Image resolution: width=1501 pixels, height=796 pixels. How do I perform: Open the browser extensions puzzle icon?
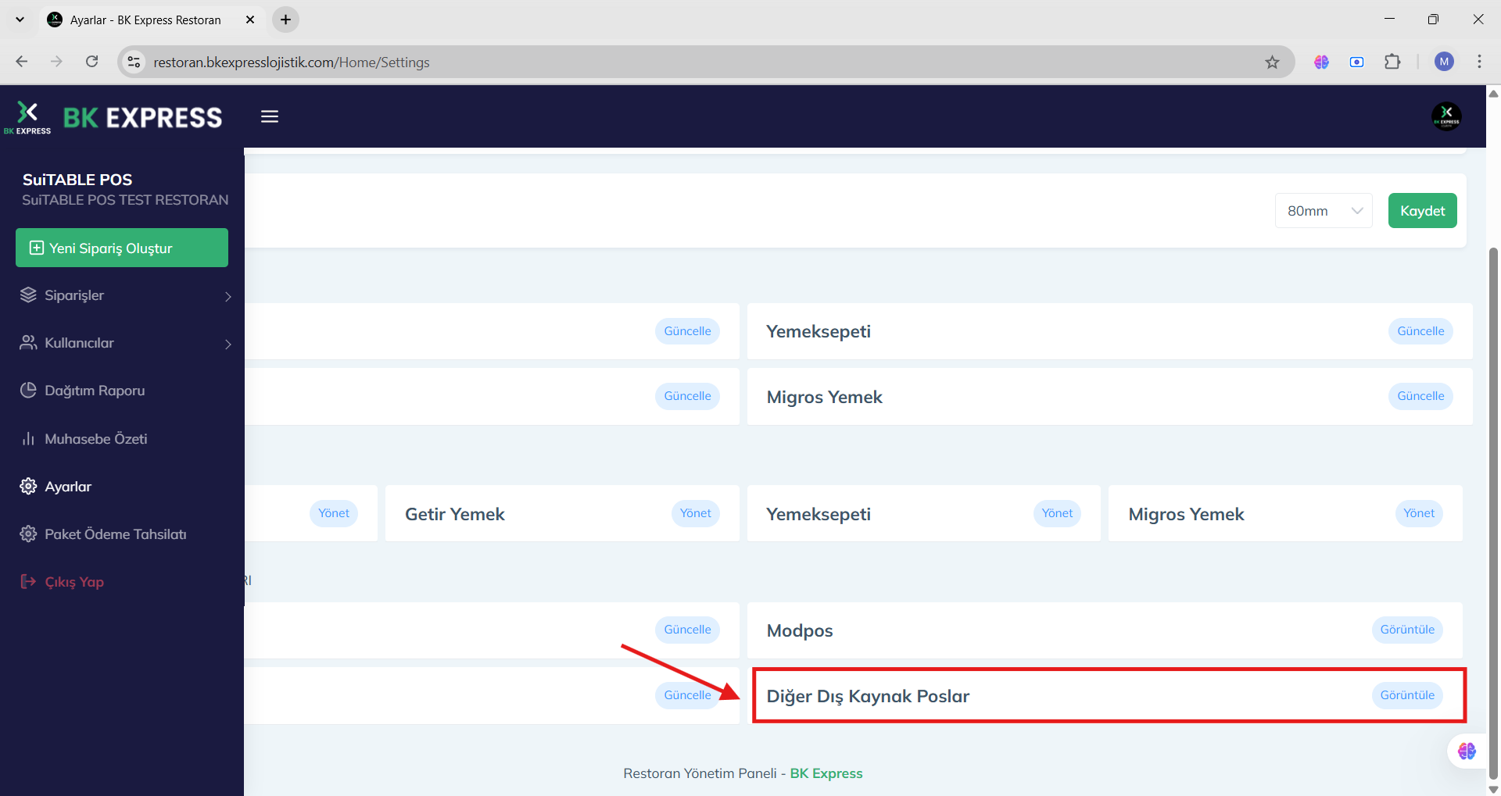(1392, 62)
